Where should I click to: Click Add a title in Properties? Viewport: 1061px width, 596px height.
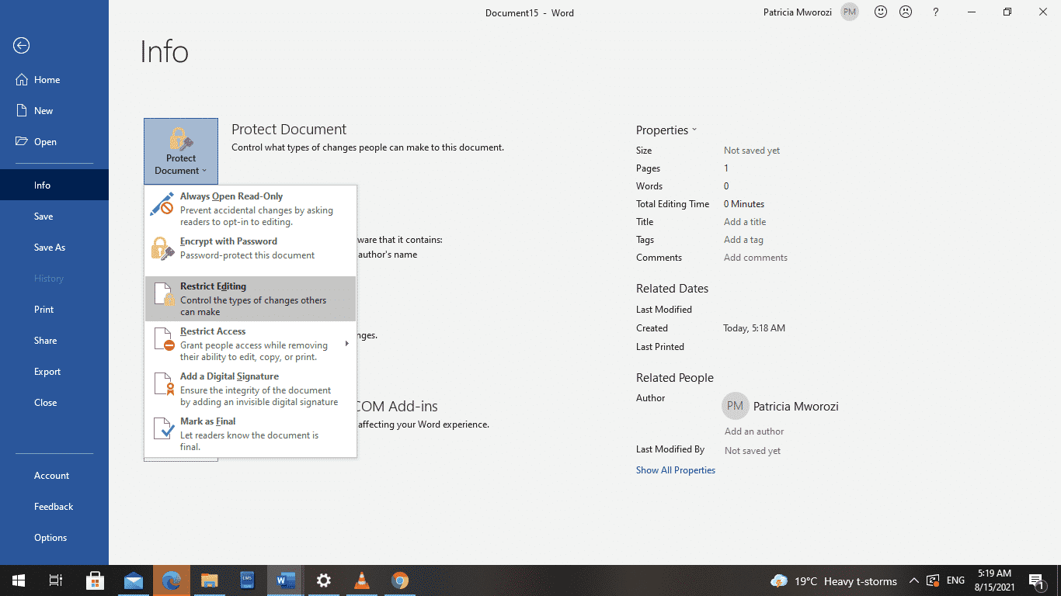point(744,221)
